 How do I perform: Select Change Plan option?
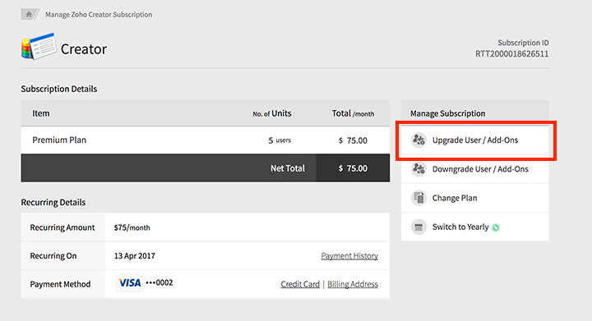pos(475,198)
